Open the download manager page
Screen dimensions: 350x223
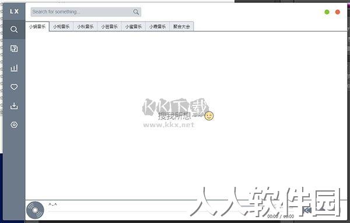(x=14, y=106)
